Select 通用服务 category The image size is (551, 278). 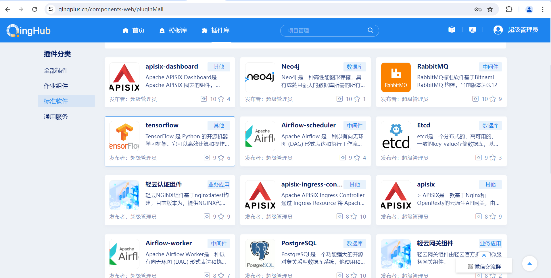[x=56, y=117]
